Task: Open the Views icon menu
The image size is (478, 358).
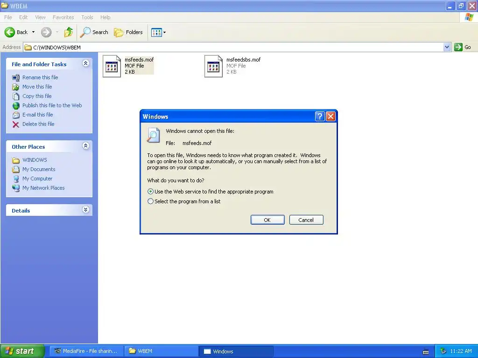Action: pyautogui.click(x=156, y=32)
